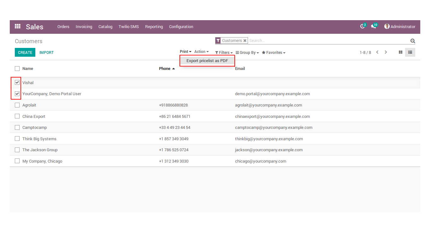
Task: Uncheck the Vishal customer row
Action: 17,83
